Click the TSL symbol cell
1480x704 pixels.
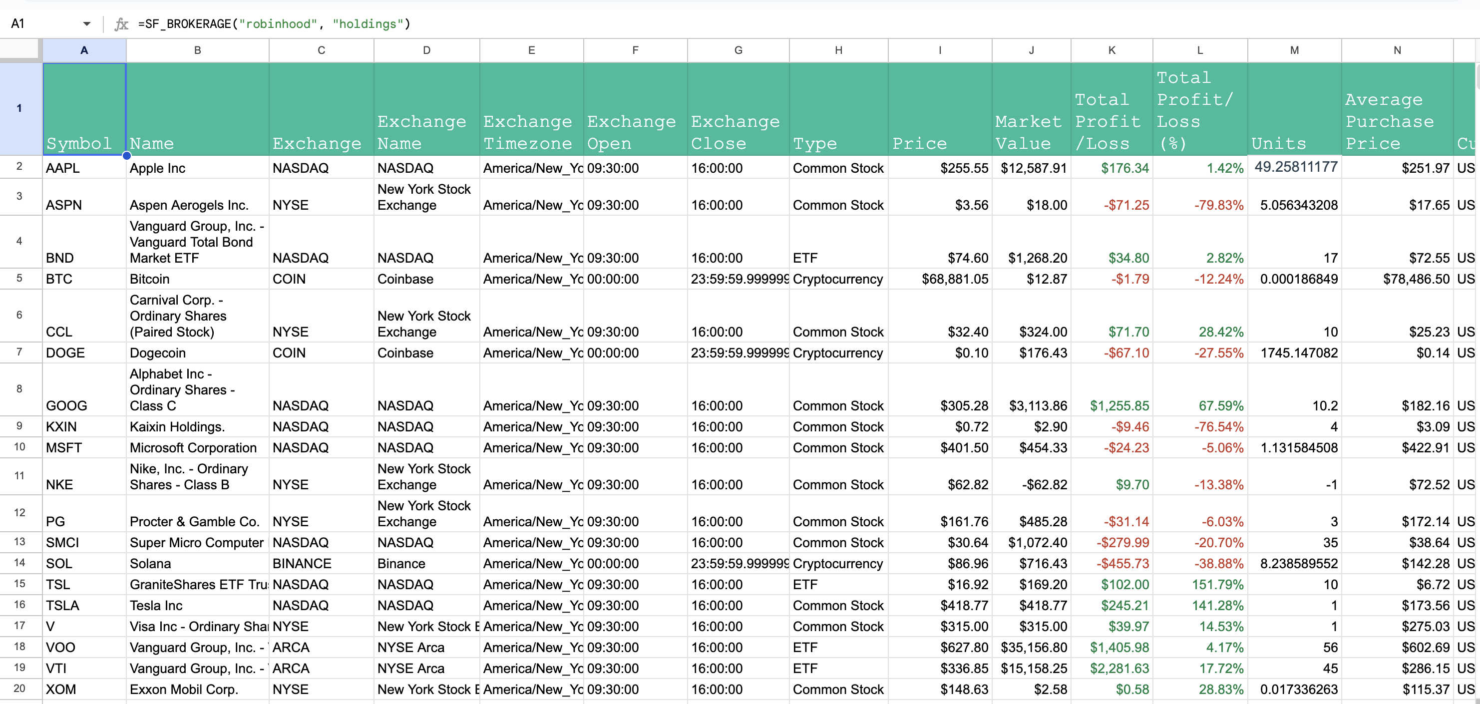pos(84,585)
